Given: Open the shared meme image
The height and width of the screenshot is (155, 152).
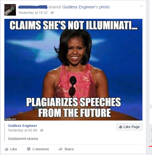Looking at the screenshot, I should tap(73, 70).
